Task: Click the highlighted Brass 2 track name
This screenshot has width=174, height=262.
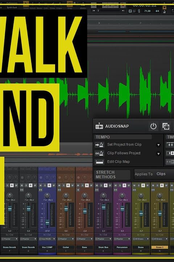Action: tap(159, 247)
